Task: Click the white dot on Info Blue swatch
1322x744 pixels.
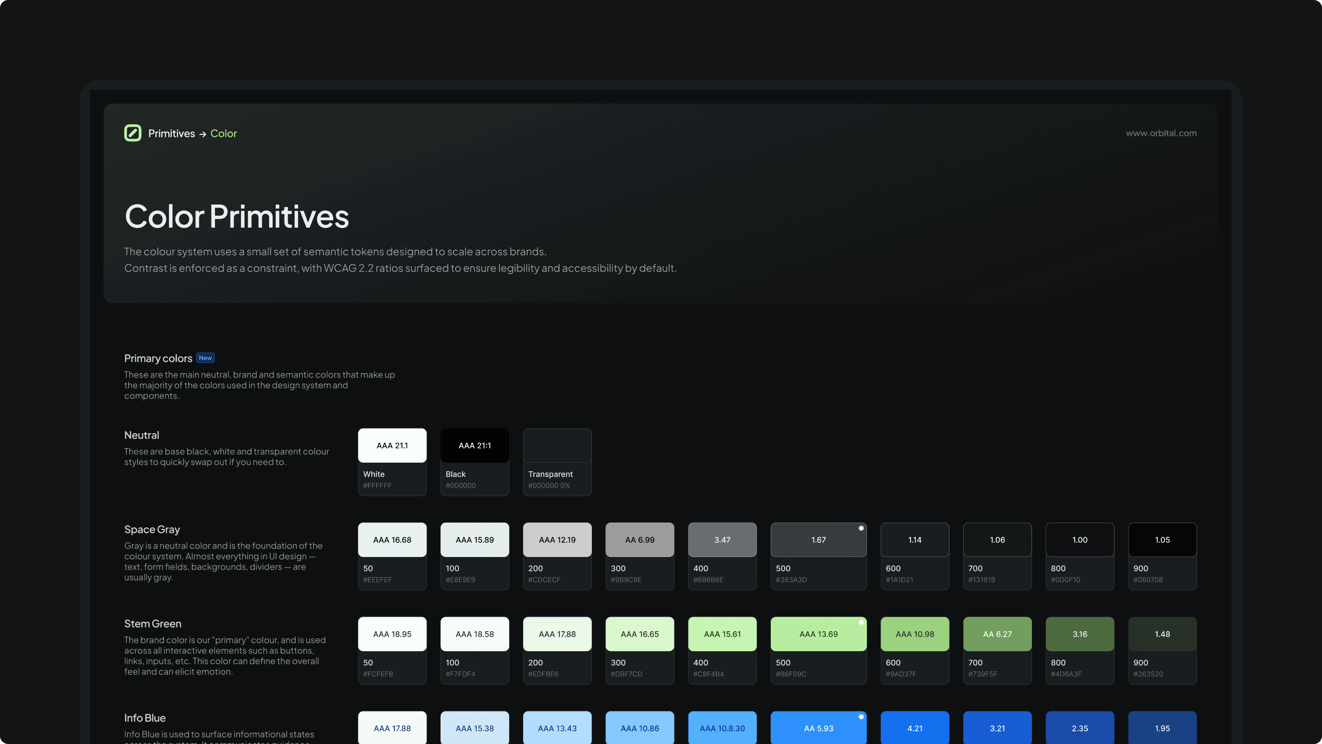Action: coord(861,716)
